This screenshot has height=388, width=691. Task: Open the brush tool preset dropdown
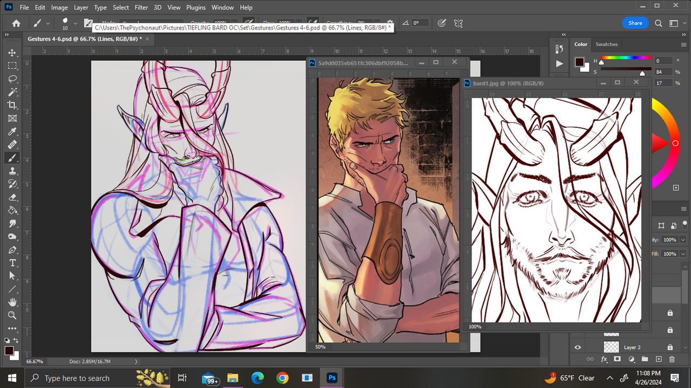click(x=49, y=23)
